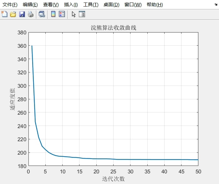Select the x-axis label 迭代次数
The width and height of the screenshot is (219, 184).
(x=113, y=179)
